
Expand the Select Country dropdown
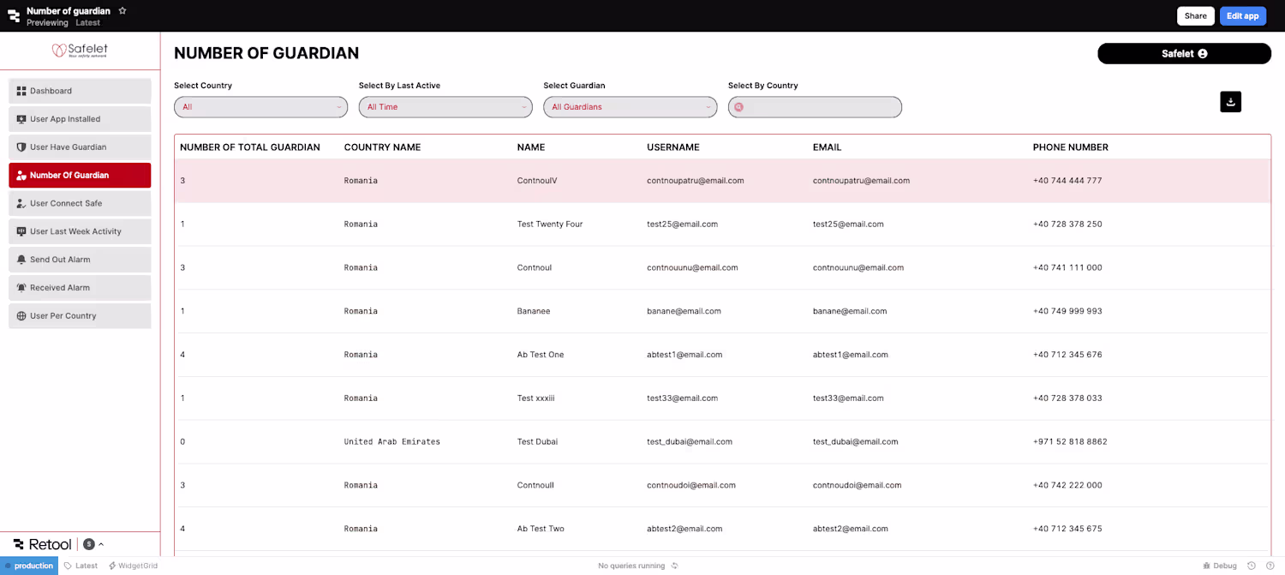coord(260,107)
